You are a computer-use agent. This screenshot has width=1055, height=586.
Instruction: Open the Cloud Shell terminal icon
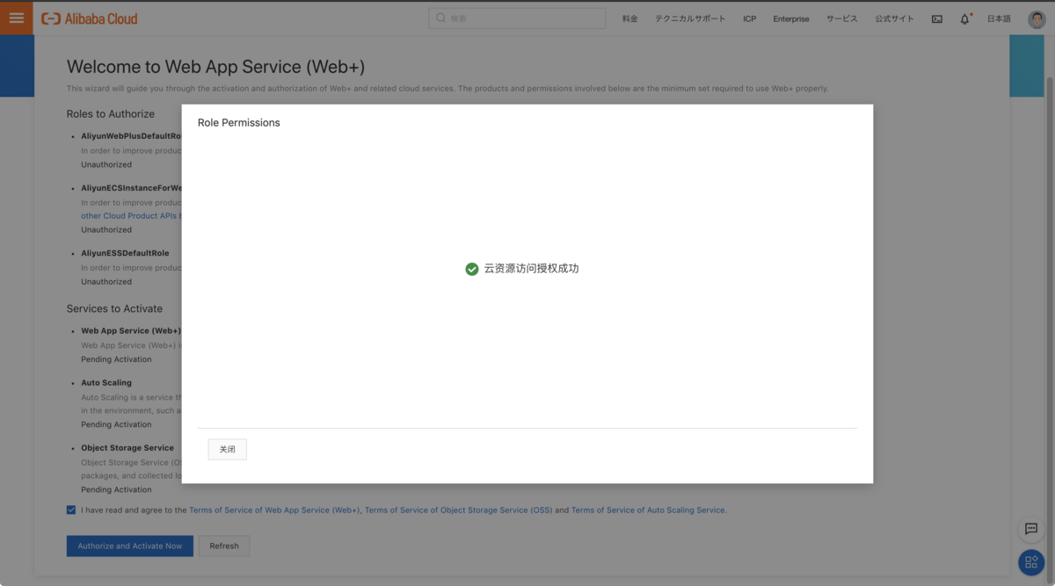click(937, 18)
